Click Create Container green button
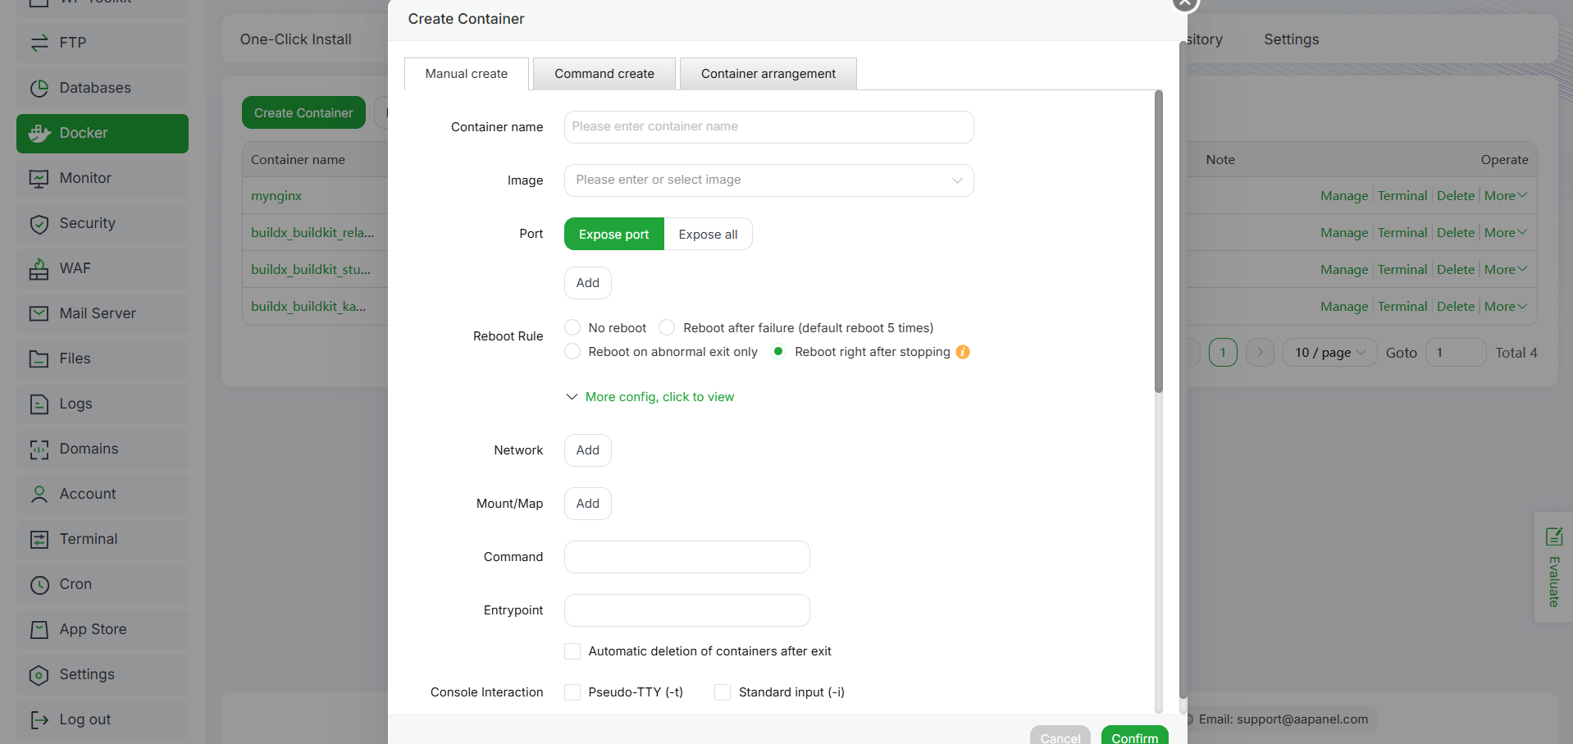Image resolution: width=1573 pixels, height=744 pixels. (x=303, y=113)
